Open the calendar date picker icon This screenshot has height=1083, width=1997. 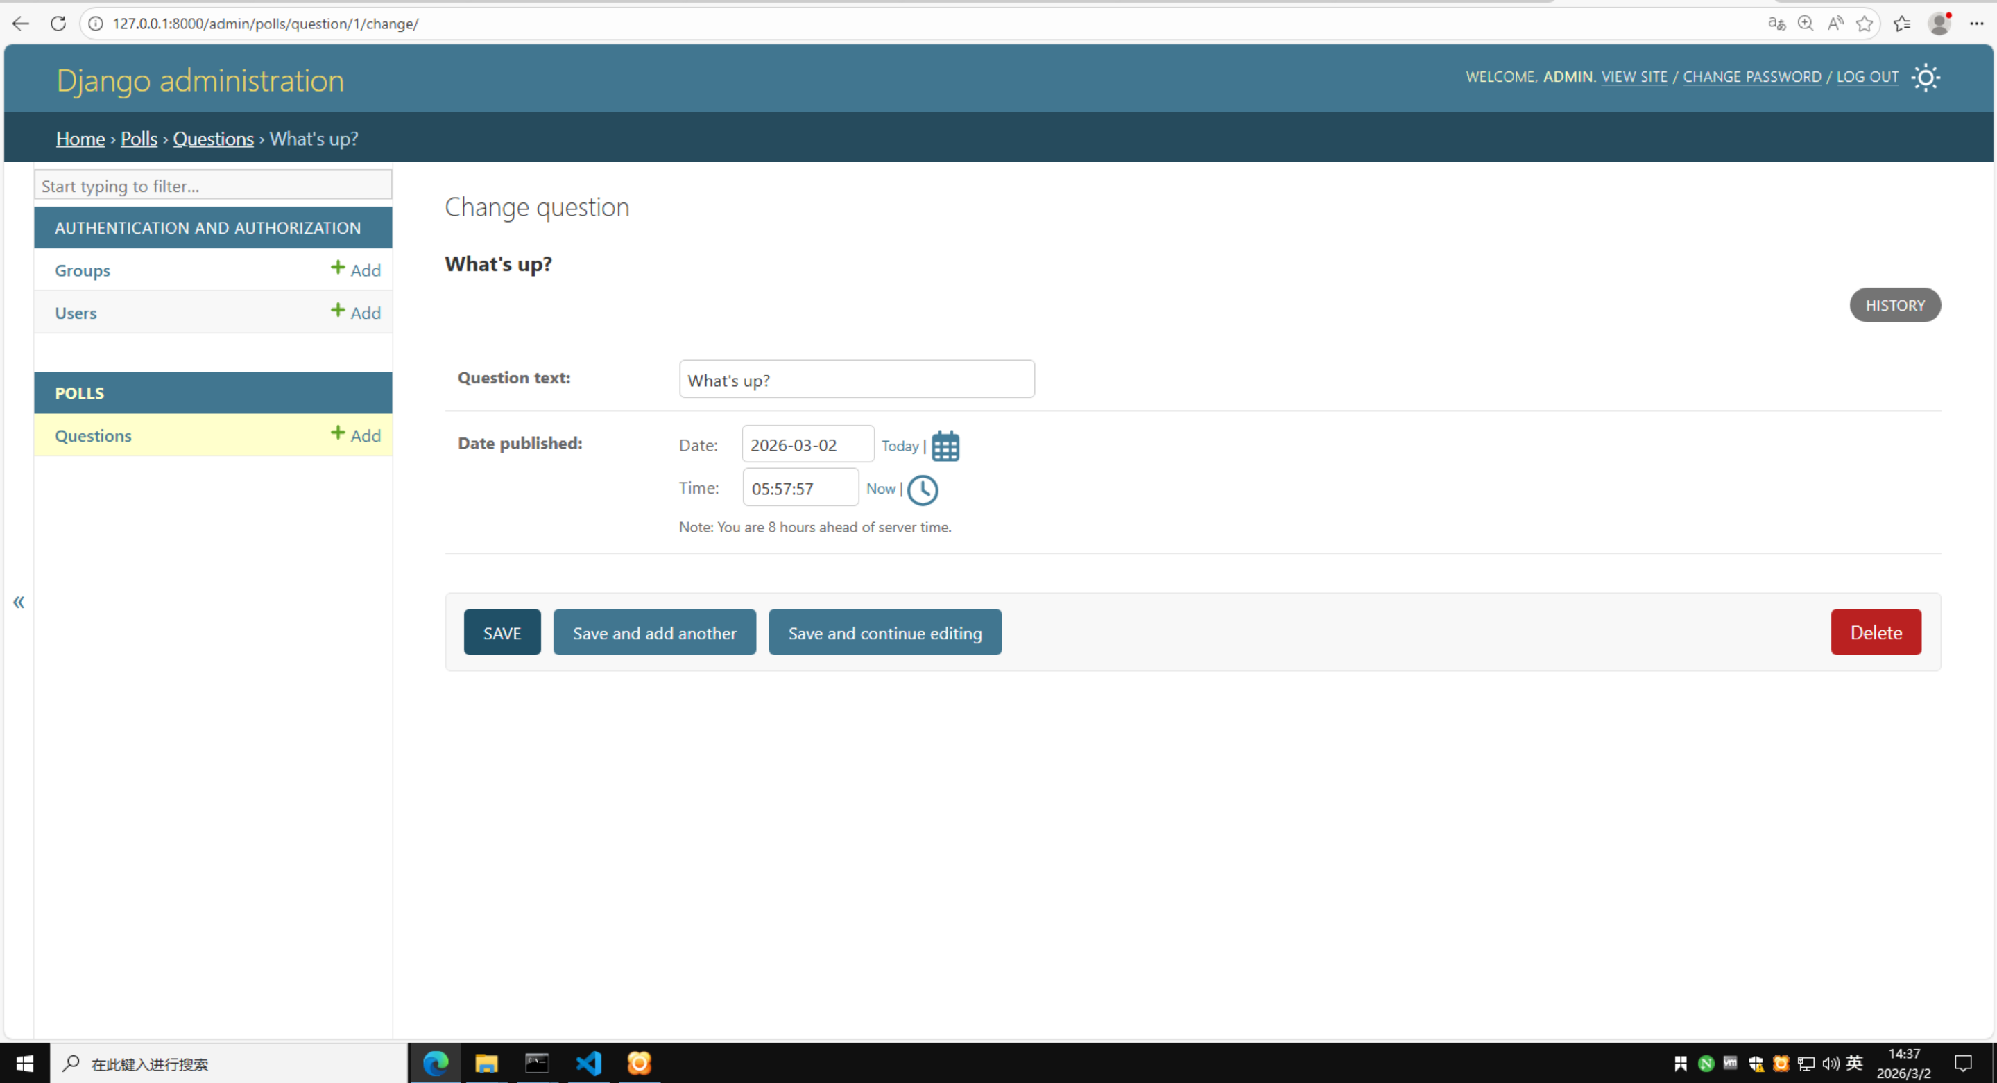click(945, 447)
